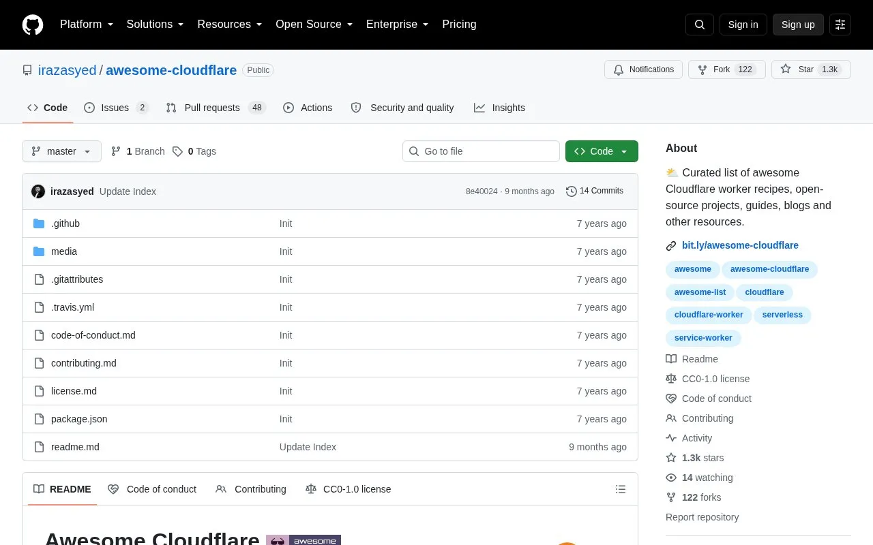Viewport: 873px width, 545px height.
Task: Select the CC0-1.0 license README tab
Action: click(349, 489)
